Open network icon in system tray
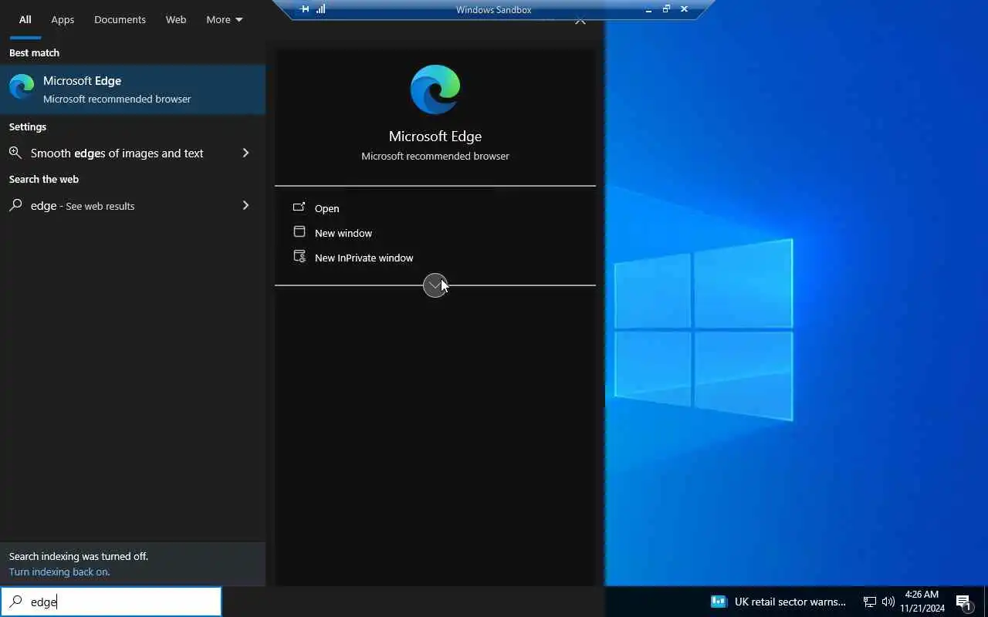 pyautogui.click(x=869, y=602)
